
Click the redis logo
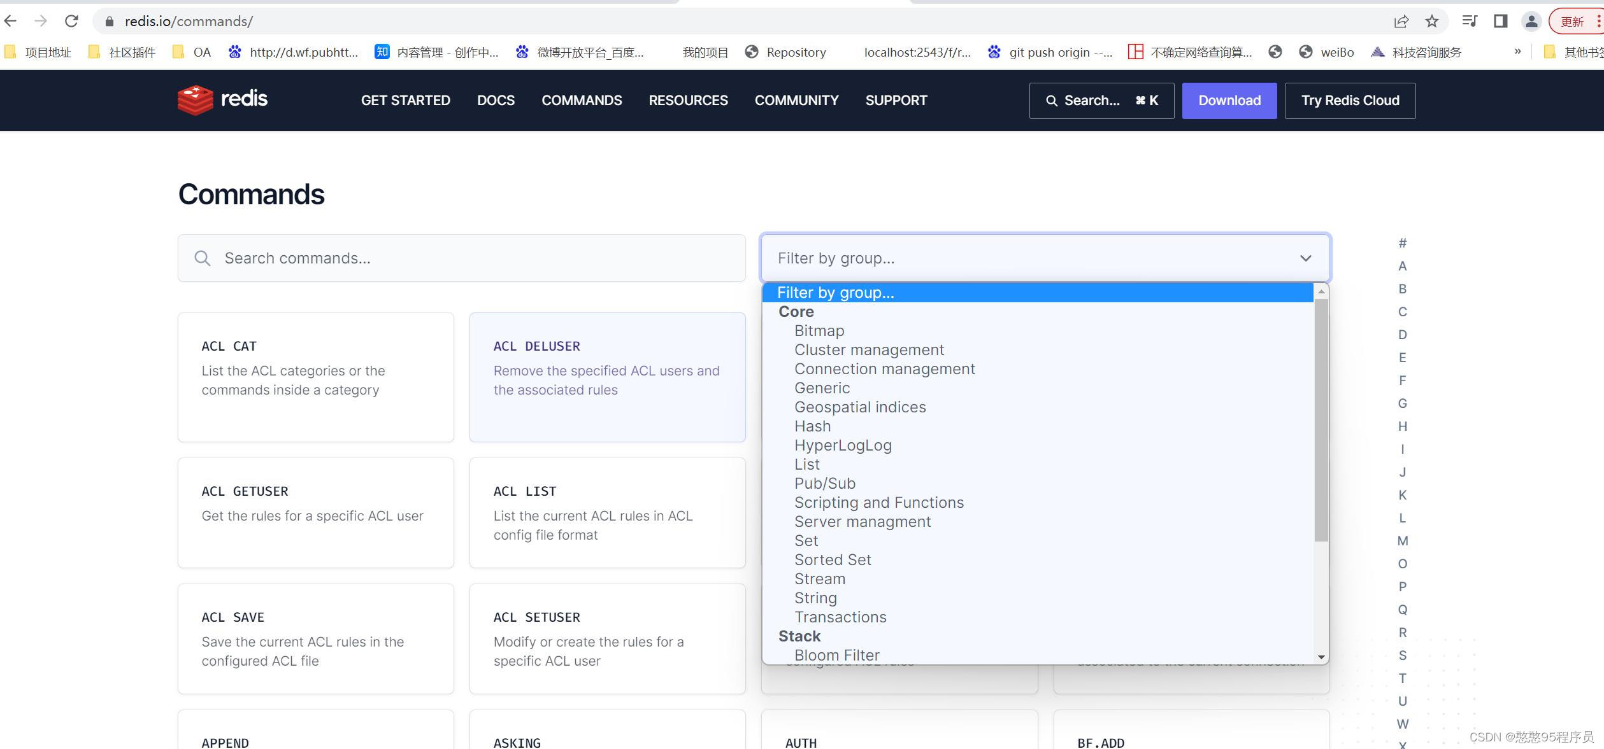point(223,100)
